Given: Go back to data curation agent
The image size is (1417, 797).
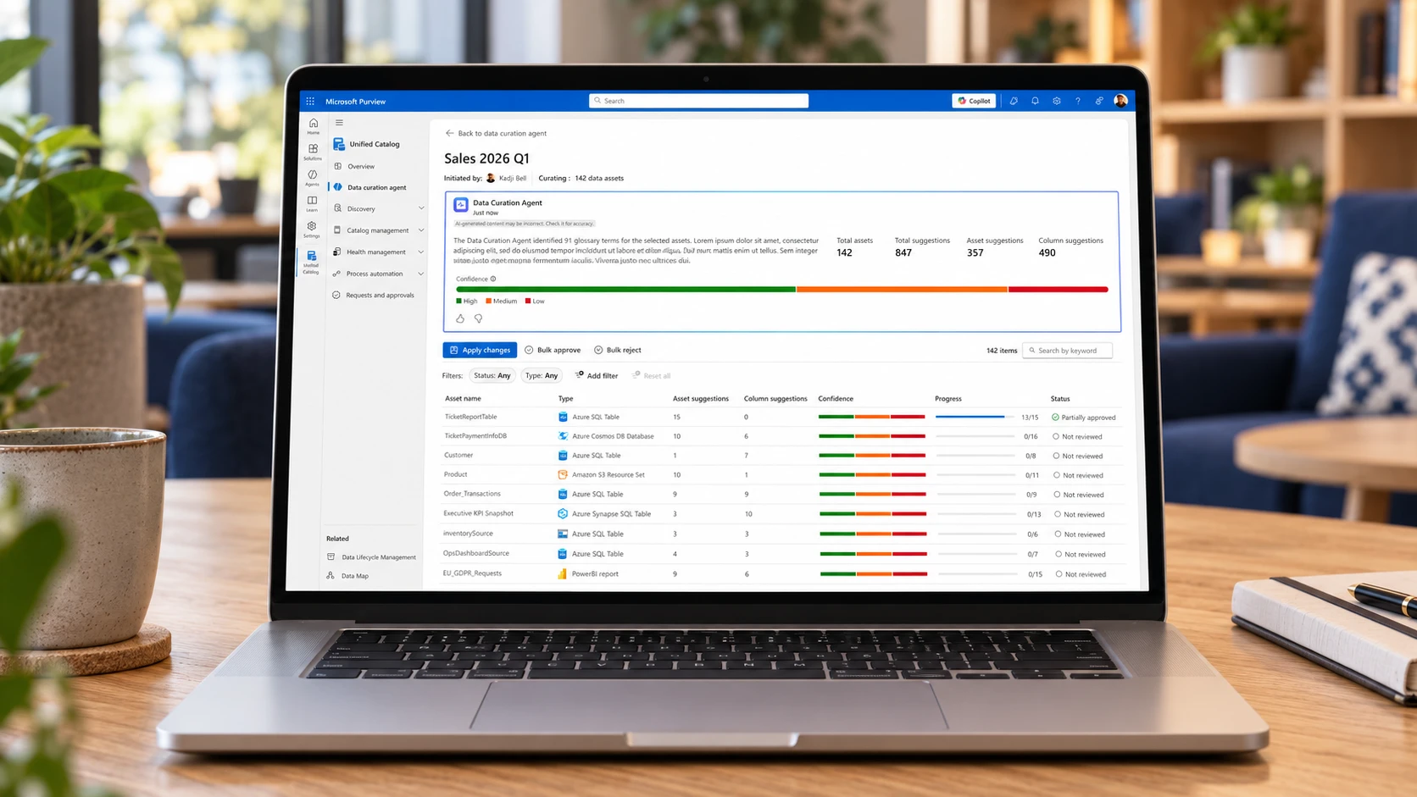Looking at the screenshot, I should click(496, 133).
